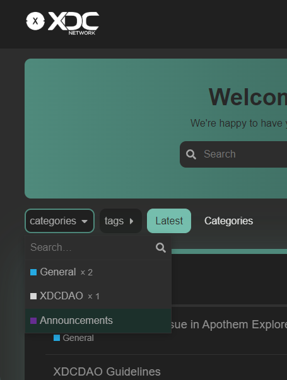Viewport: 287px width, 380px height.
Task: Click the purple Announcements category color square
Action: click(33, 321)
